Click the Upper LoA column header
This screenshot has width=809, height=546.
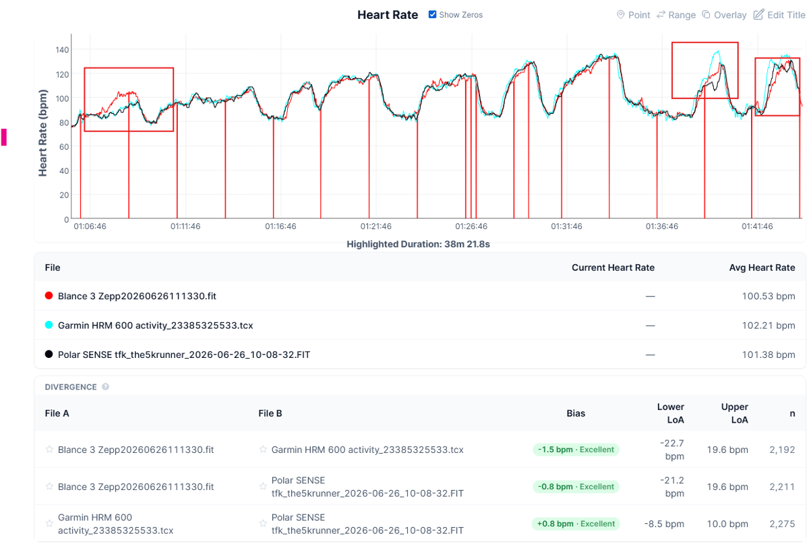click(734, 413)
